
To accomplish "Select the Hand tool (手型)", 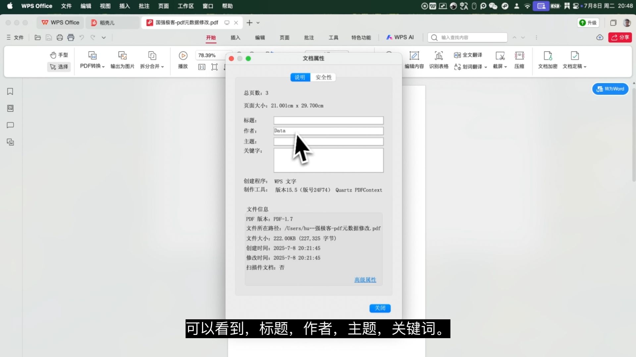I will pyautogui.click(x=59, y=55).
